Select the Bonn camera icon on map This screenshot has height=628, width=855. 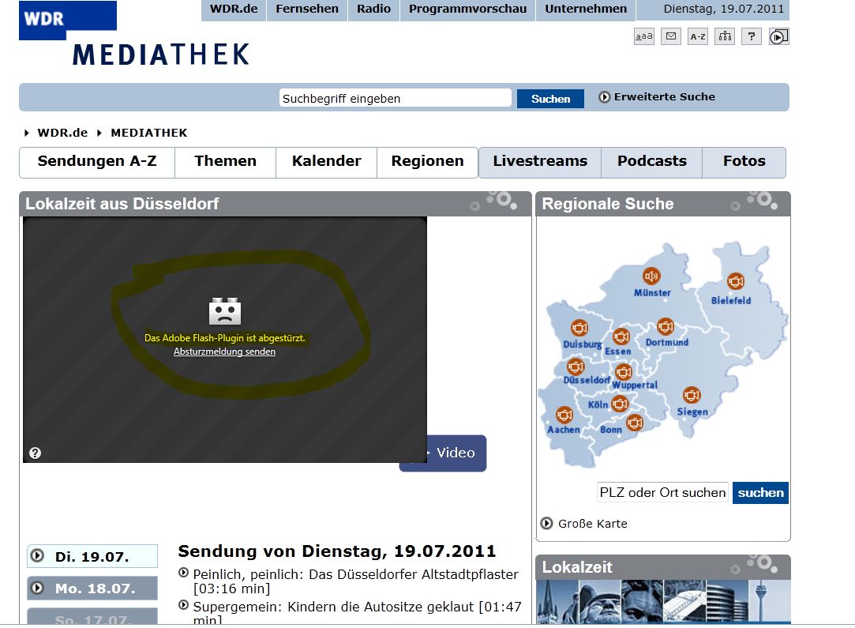pyautogui.click(x=634, y=423)
